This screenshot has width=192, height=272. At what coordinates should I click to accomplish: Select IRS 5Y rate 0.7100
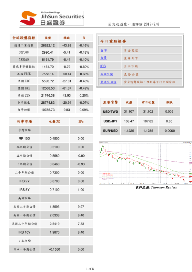pyautogui.click(x=55, y=190)
